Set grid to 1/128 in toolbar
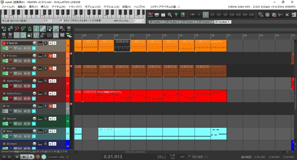The height and width of the screenshot is (160, 297). [x=251, y=15]
